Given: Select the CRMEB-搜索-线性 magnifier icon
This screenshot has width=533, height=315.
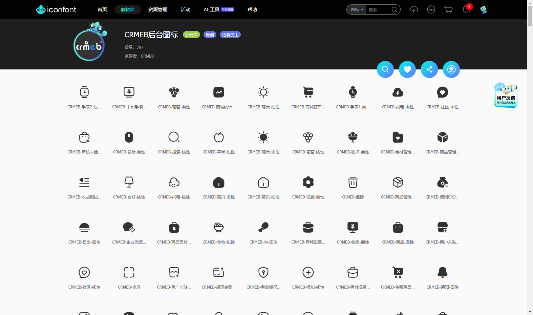Looking at the screenshot, I should 174,137.
